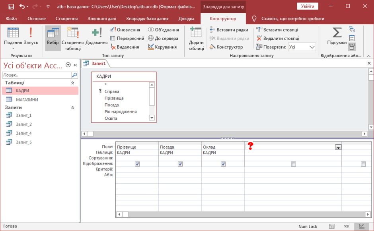Run the query with Запуск
This screenshot has width=374, height=231.
[31, 36]
